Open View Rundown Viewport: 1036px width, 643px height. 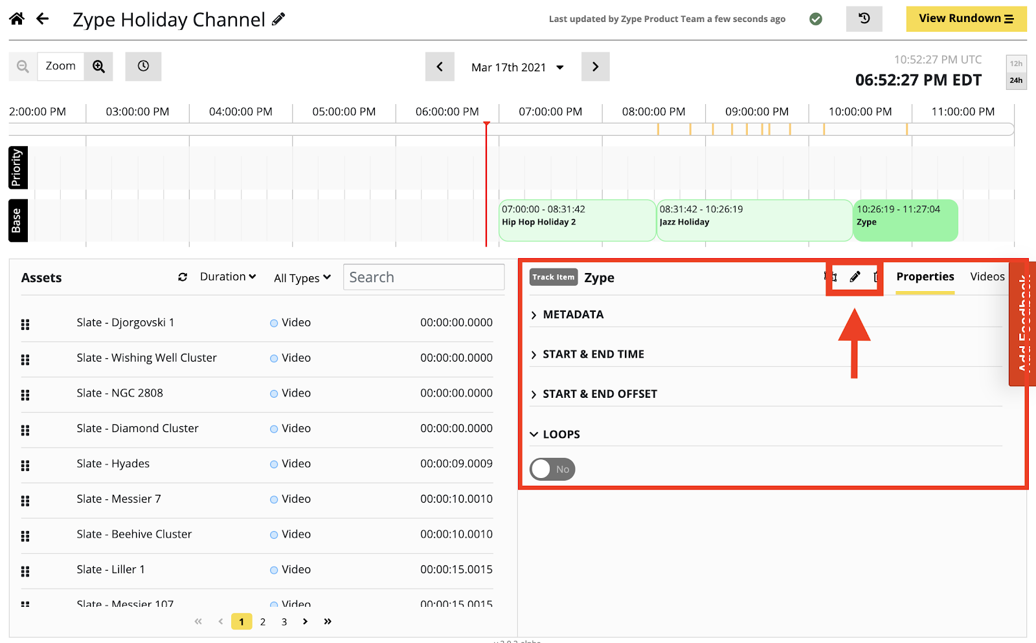(966, 19)
